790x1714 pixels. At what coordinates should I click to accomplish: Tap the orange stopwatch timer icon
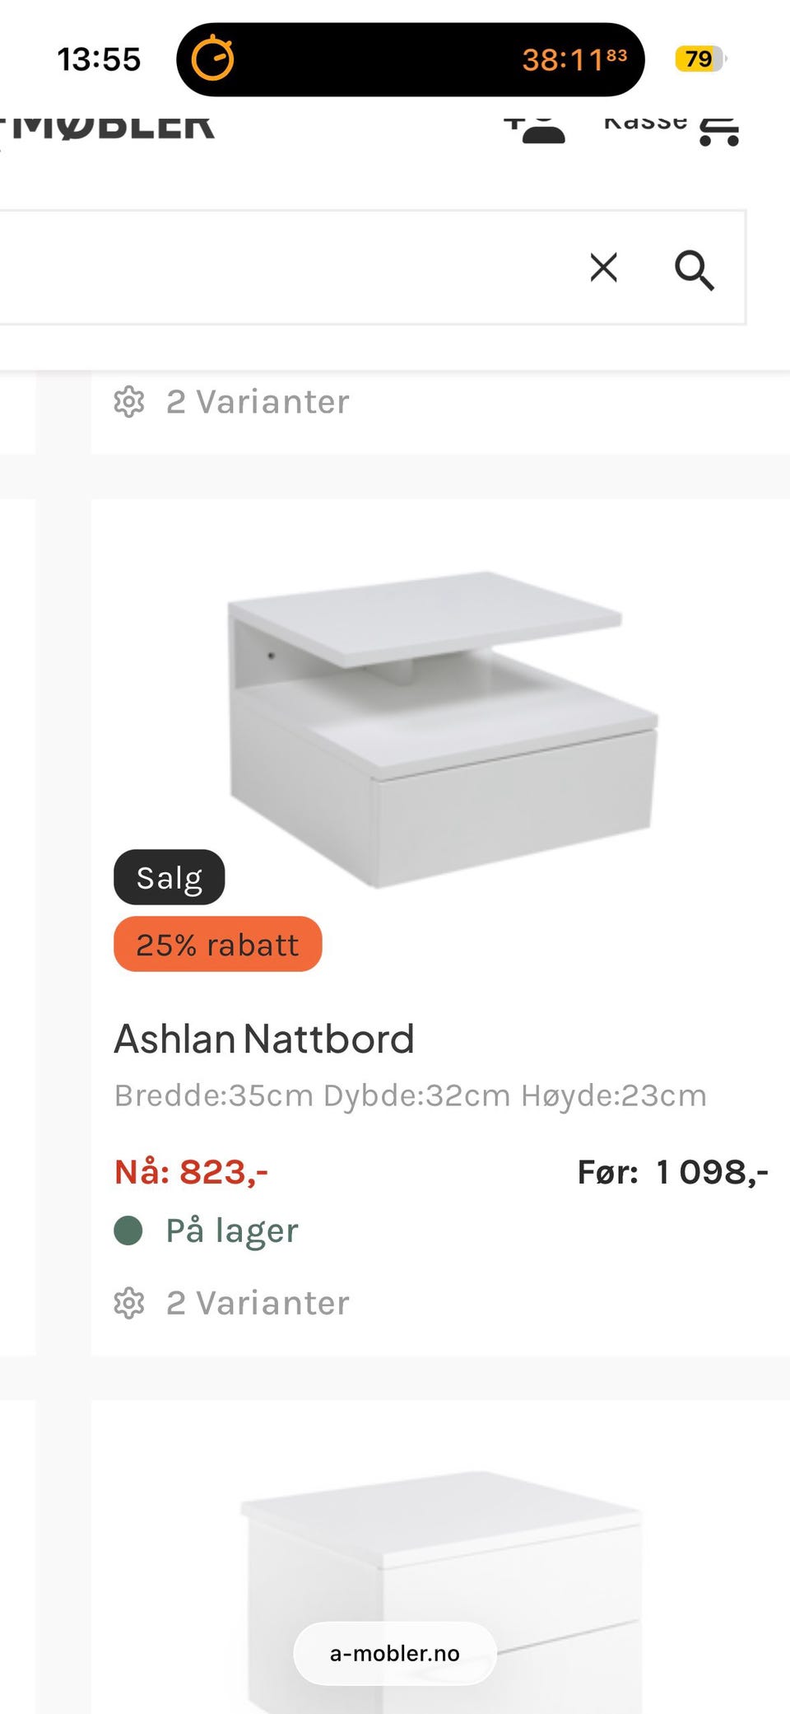pyautogui.click(x=212, y=59)
